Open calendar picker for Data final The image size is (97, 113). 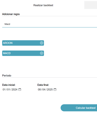(55, 89)
